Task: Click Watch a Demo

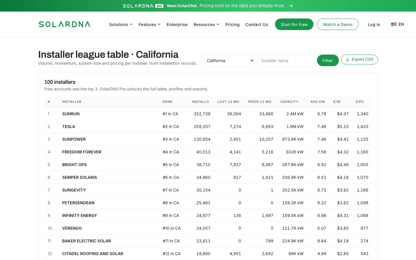Action: pos(338,24)
